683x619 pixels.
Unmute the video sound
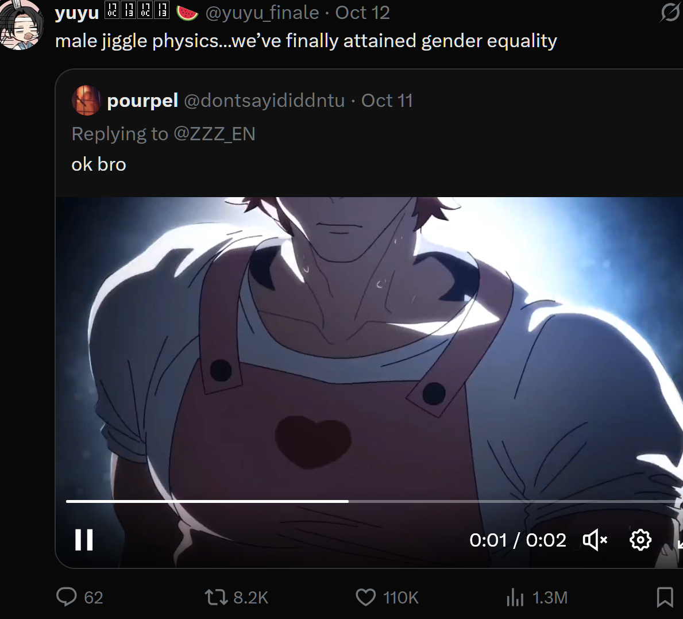(595, 540)
